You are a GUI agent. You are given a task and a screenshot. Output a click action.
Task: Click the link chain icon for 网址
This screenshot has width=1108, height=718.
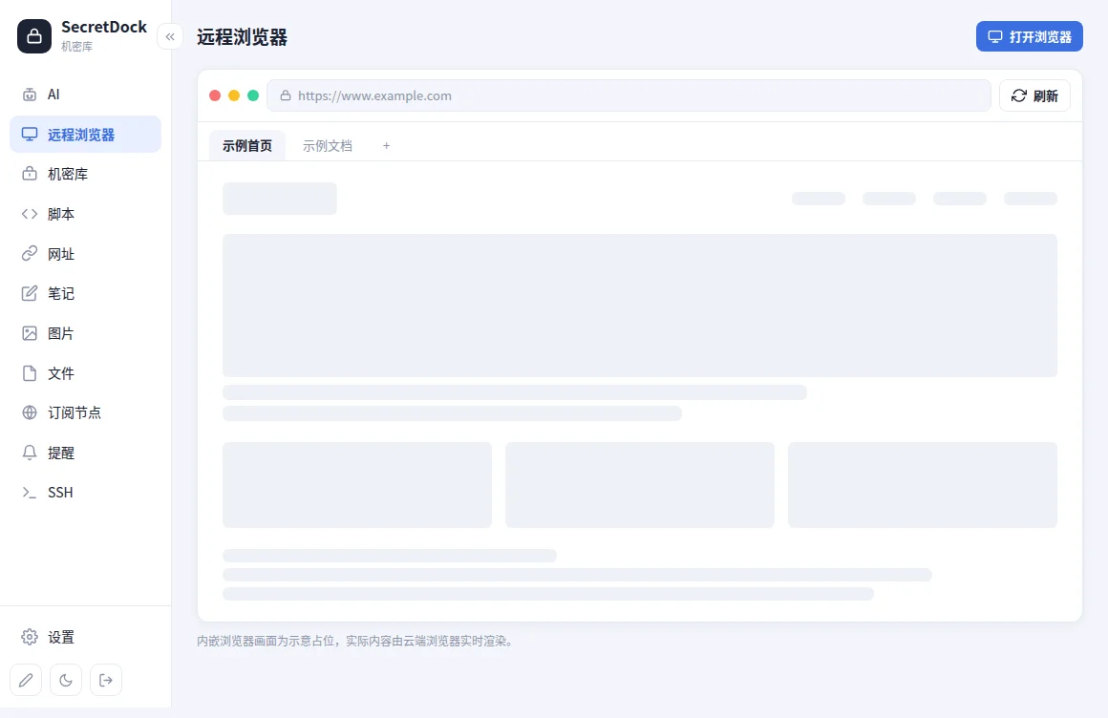click(30, 254)
